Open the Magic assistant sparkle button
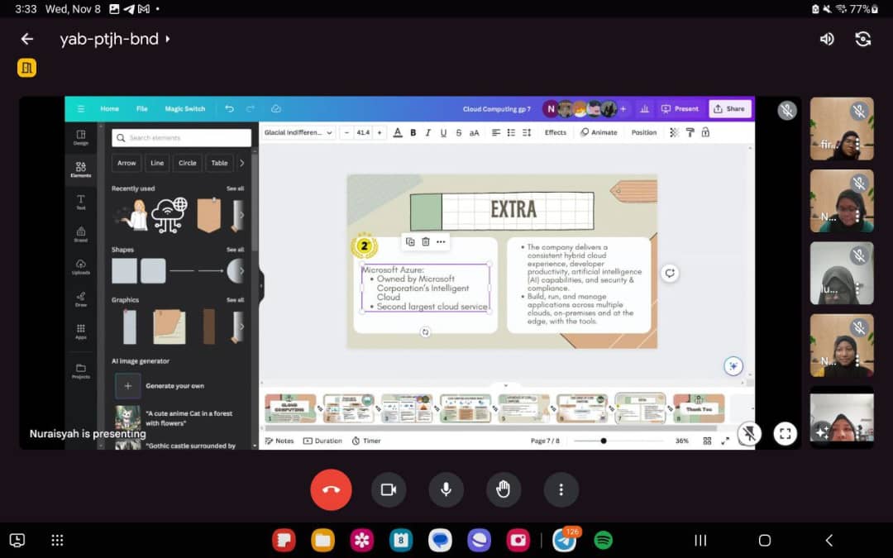 (733, 366)
